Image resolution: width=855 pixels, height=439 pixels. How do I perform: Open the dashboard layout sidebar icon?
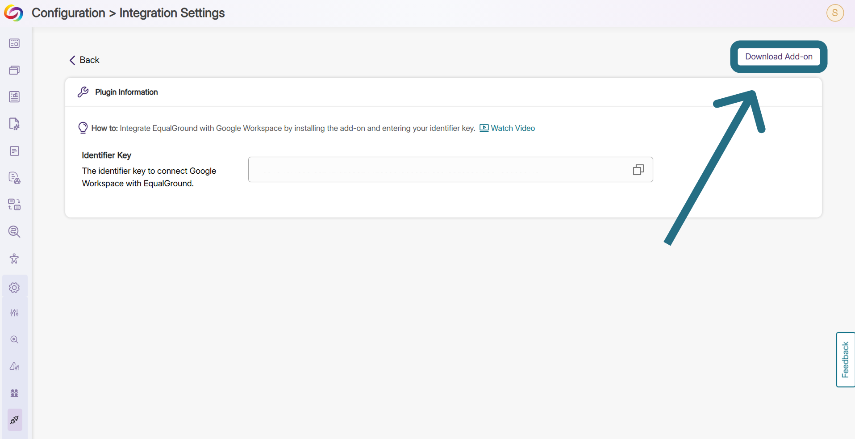14,43
